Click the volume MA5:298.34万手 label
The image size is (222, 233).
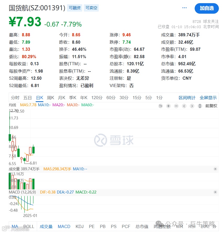coord(57,169)
